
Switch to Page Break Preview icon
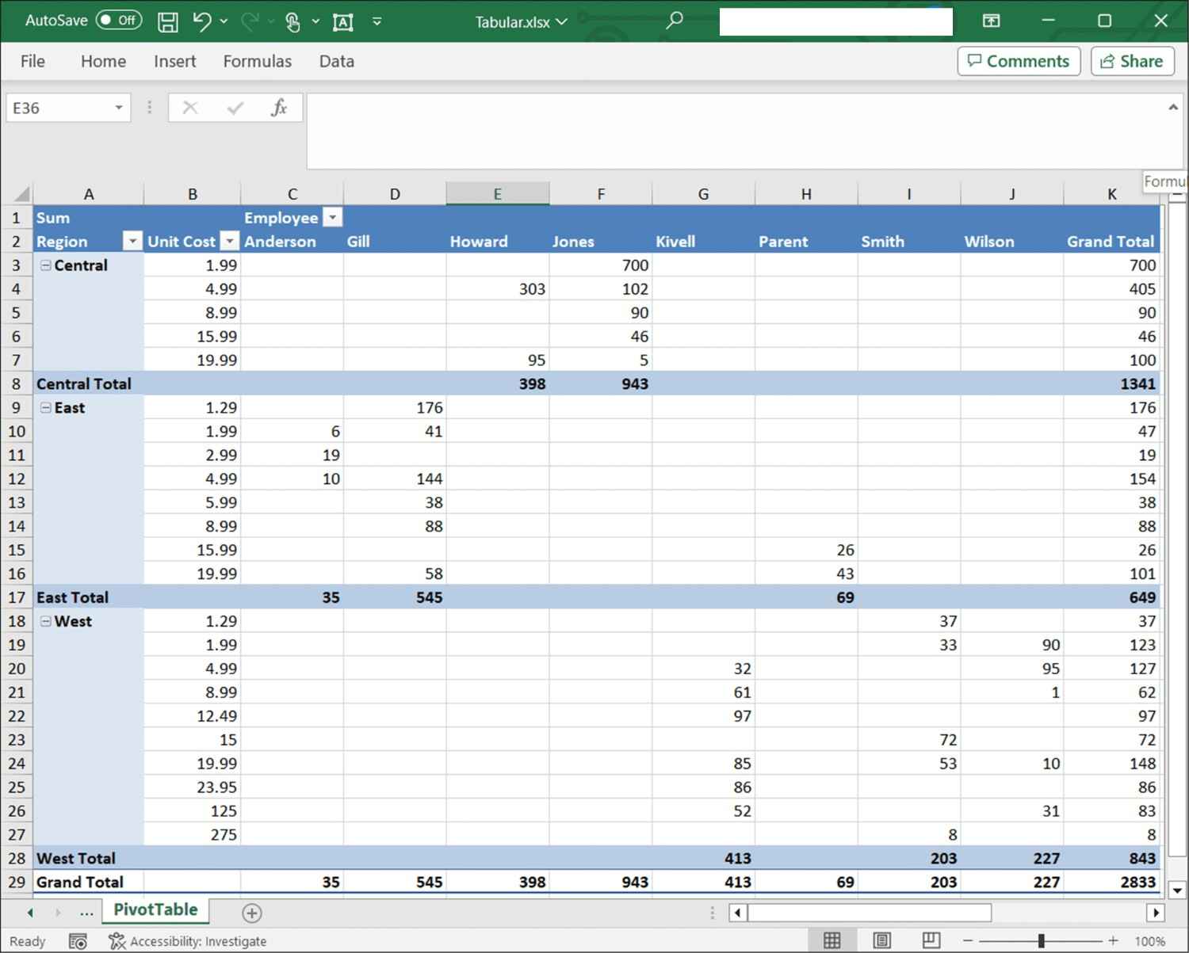(931, 940)
